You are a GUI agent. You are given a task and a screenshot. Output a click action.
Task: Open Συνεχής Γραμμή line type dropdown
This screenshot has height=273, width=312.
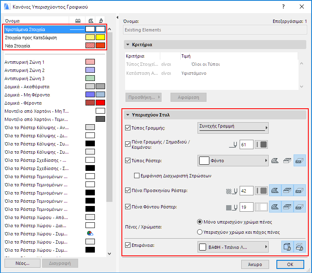coord(233,128)
